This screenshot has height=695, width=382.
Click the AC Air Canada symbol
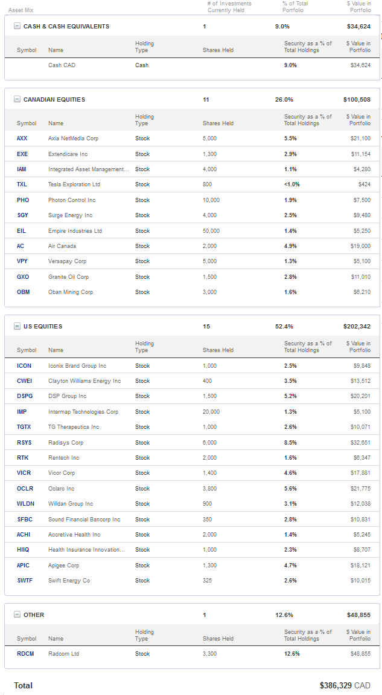pos(21,246)
